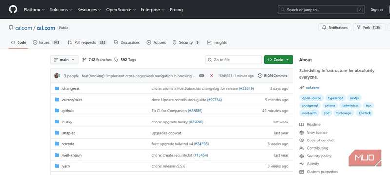Open the .vscode folder
The width and height of the screenshot is (390, 175).
[x=68, y=144]
